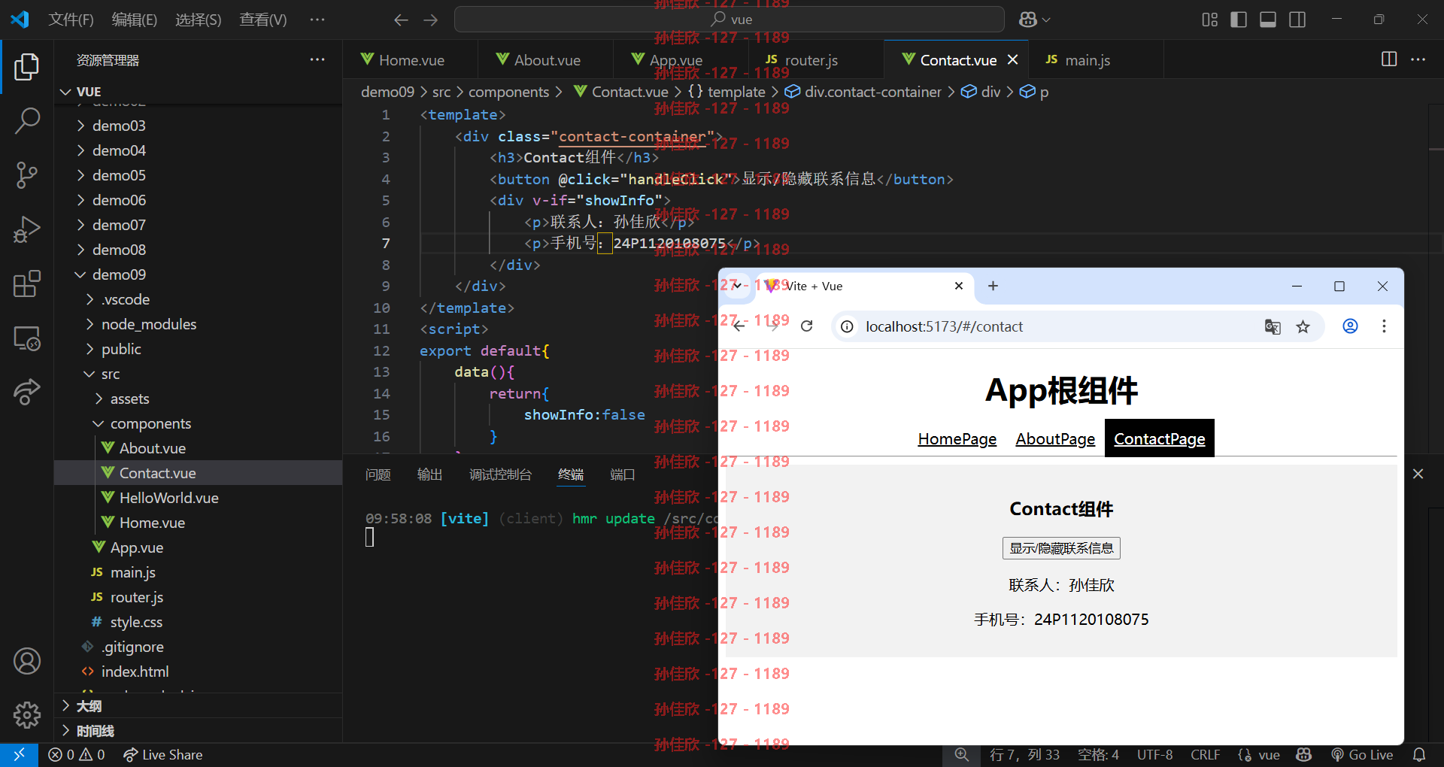Click Live Share in status bar
The image size is (1444, 767).
click(x=163, y=754)
